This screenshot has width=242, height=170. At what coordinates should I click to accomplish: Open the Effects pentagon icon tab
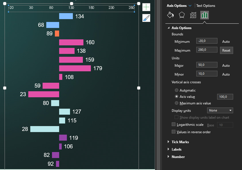coord(182,15)
